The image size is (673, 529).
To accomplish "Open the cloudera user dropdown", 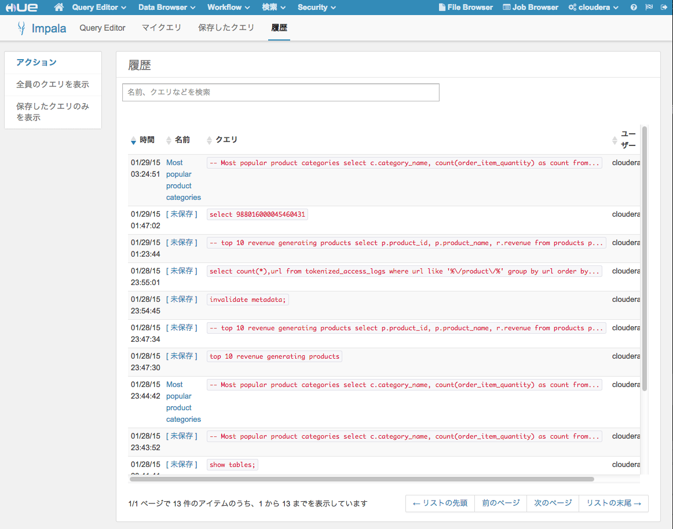I will pos(594,8).
